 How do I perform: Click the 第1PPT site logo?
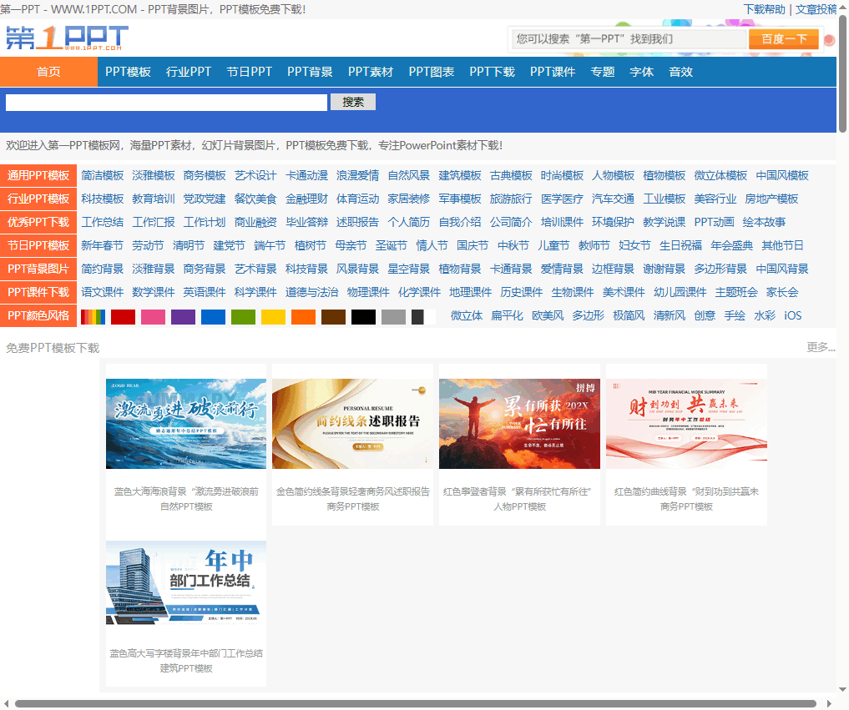click(67, 38)
